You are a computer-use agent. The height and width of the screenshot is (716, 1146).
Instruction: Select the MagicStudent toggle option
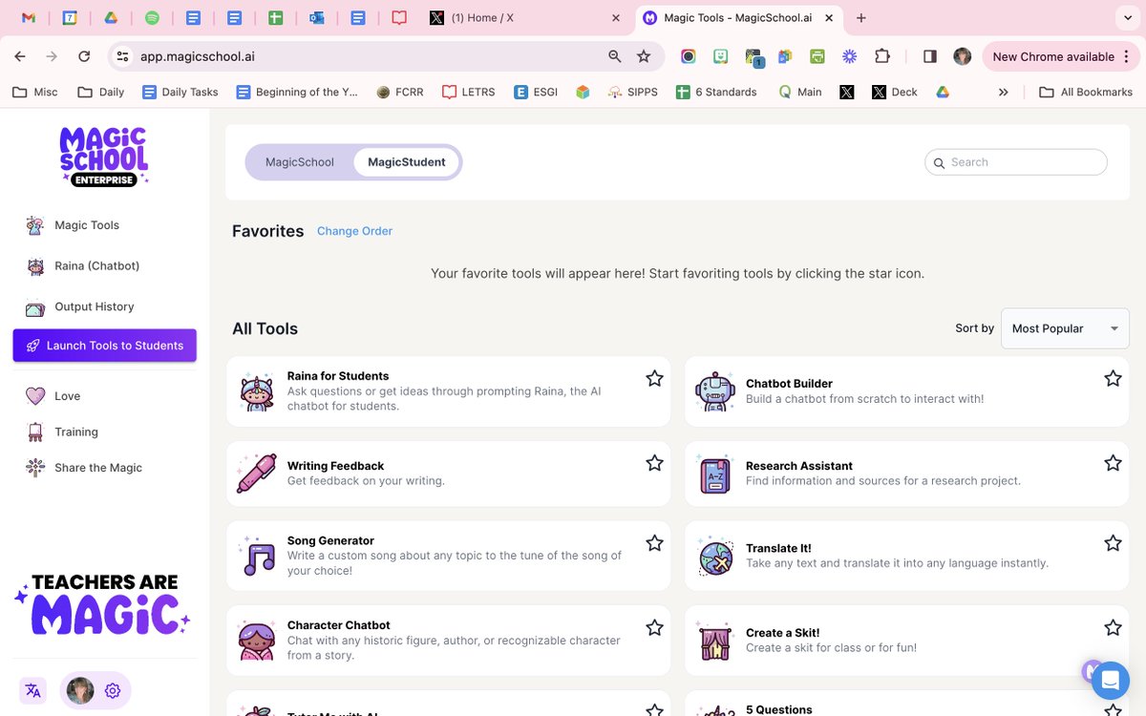(x=407, y=162)
